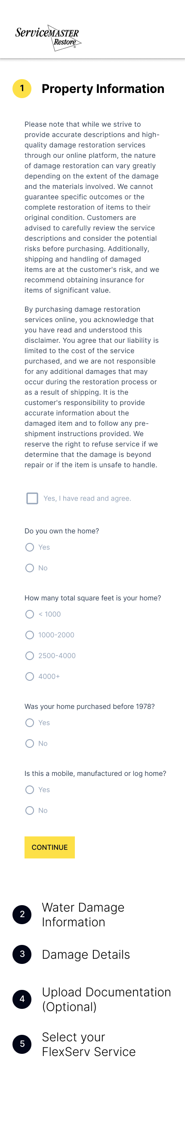Click the step 2 number circle
Image resolution: width=185 pixels, height=1123 pixels.
22,914
